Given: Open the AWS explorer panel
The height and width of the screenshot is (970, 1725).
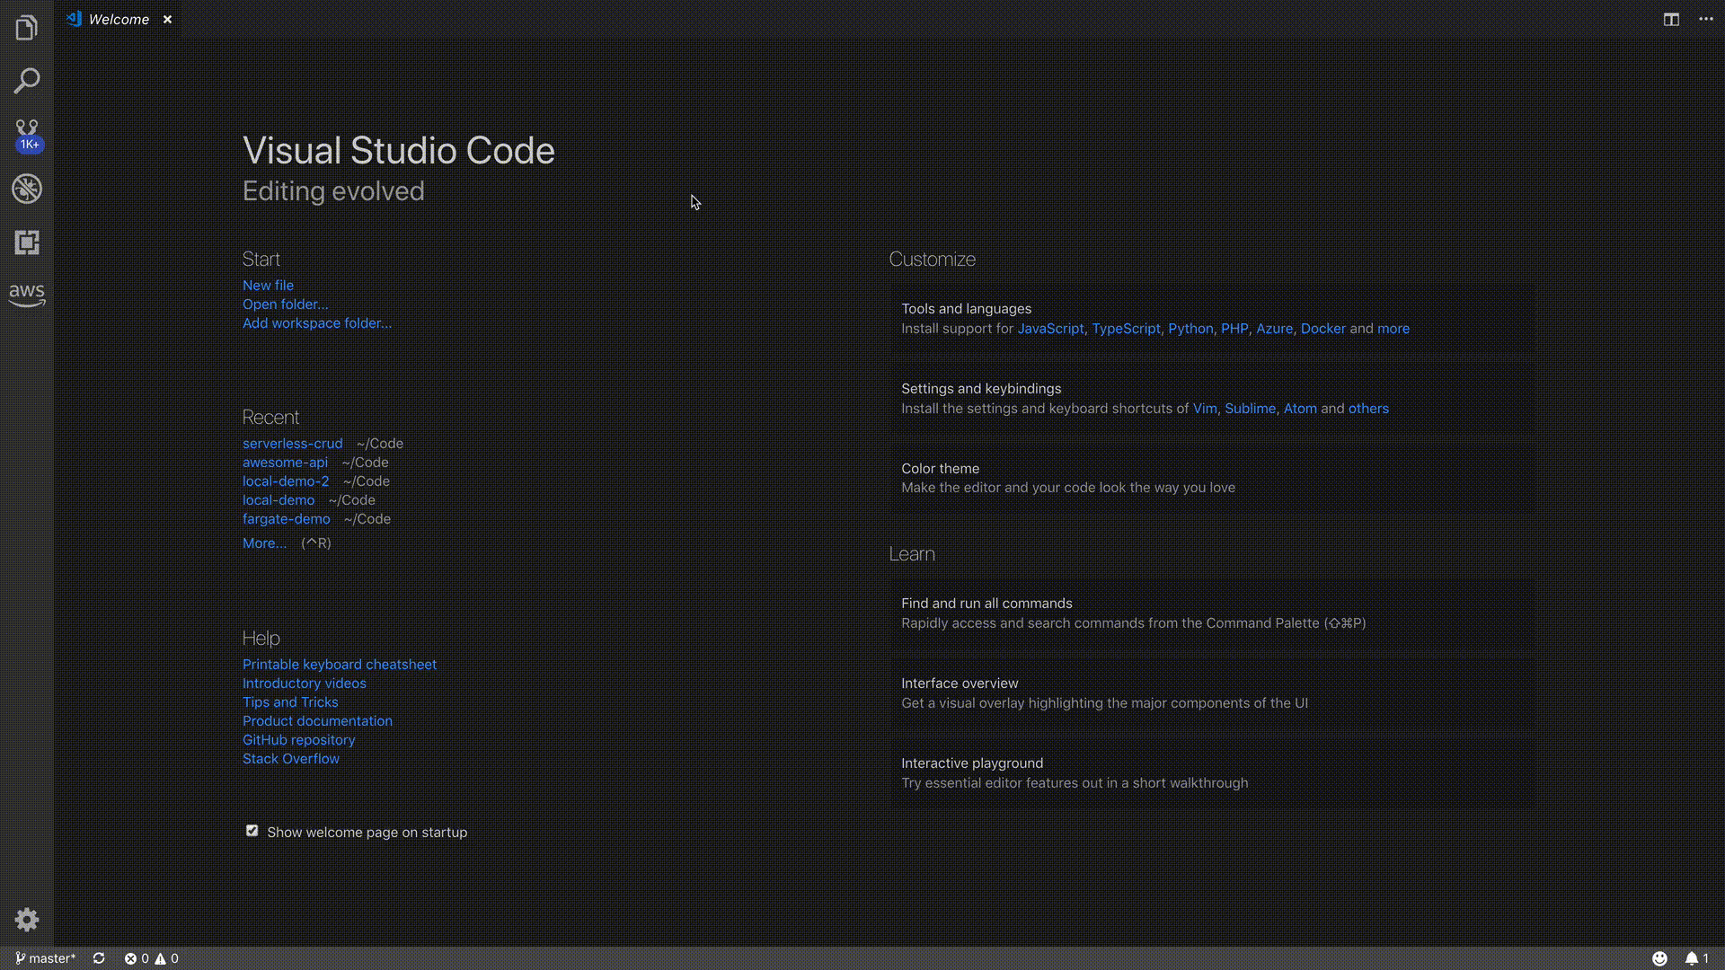Looking at the screenshot, I should [27, 295].
